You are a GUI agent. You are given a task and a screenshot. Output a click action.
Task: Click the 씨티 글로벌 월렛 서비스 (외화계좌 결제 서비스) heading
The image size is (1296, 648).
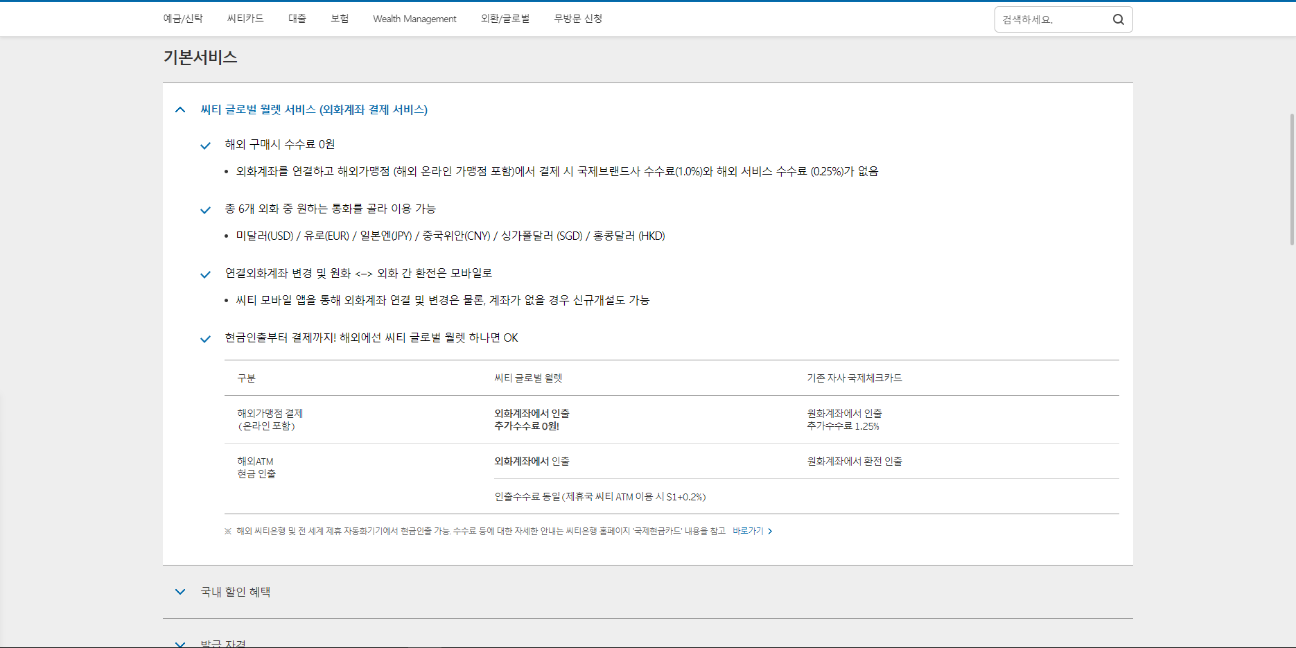[314, 110]
